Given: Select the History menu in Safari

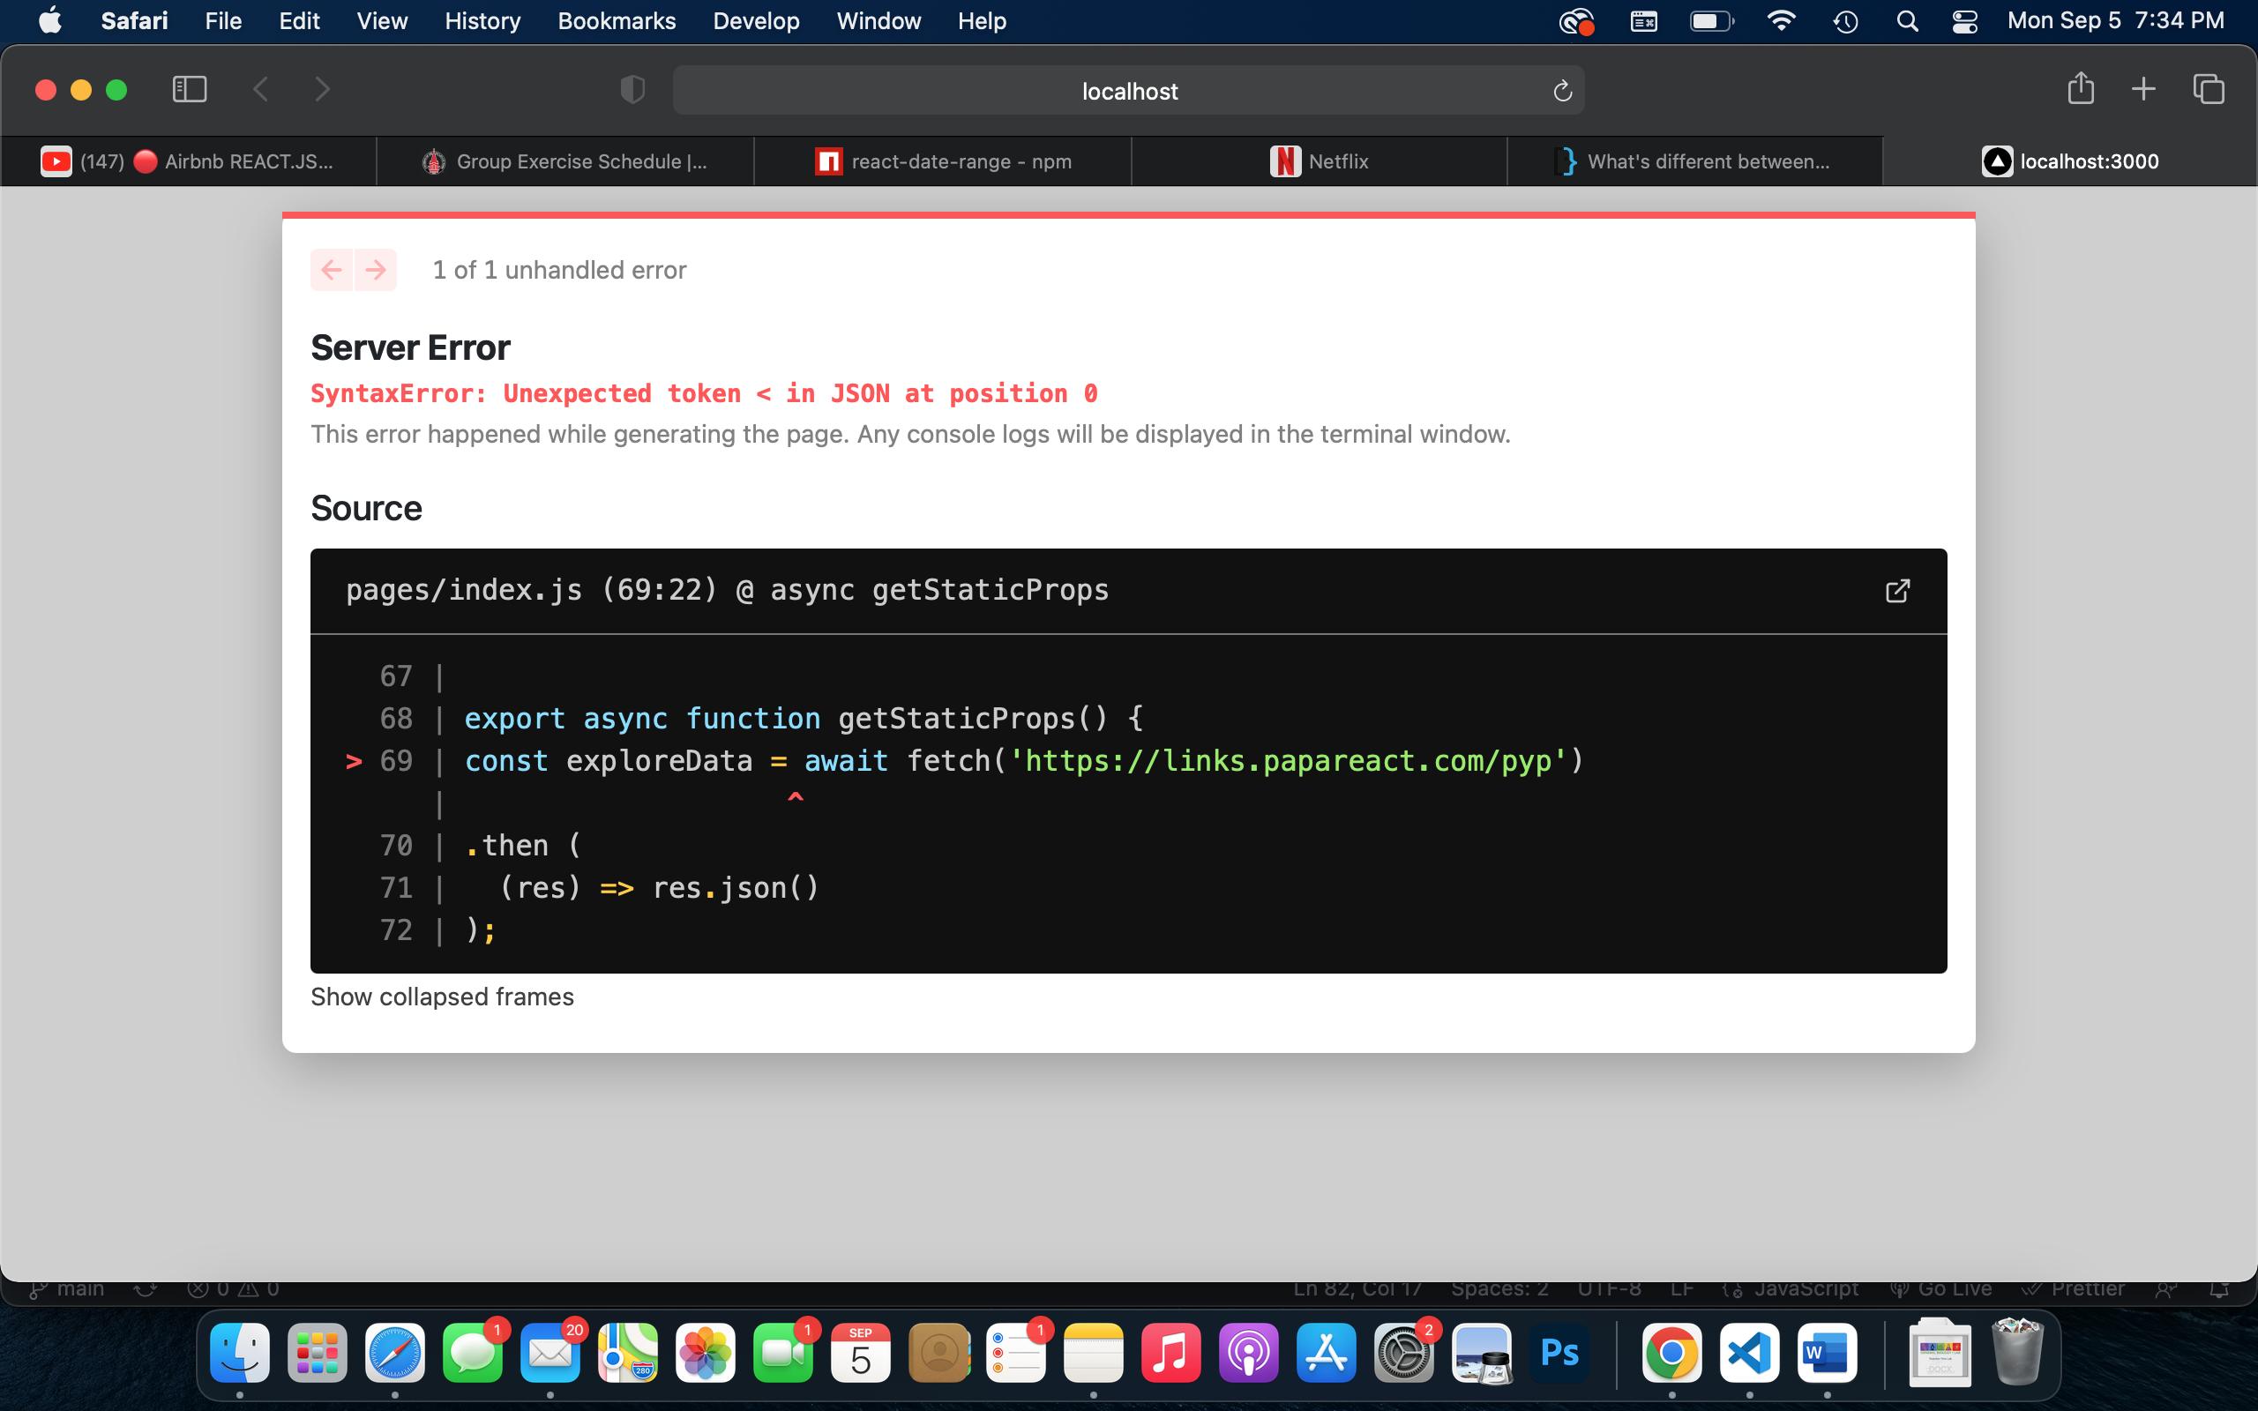Looking at the screenshot, I should 484,19.
